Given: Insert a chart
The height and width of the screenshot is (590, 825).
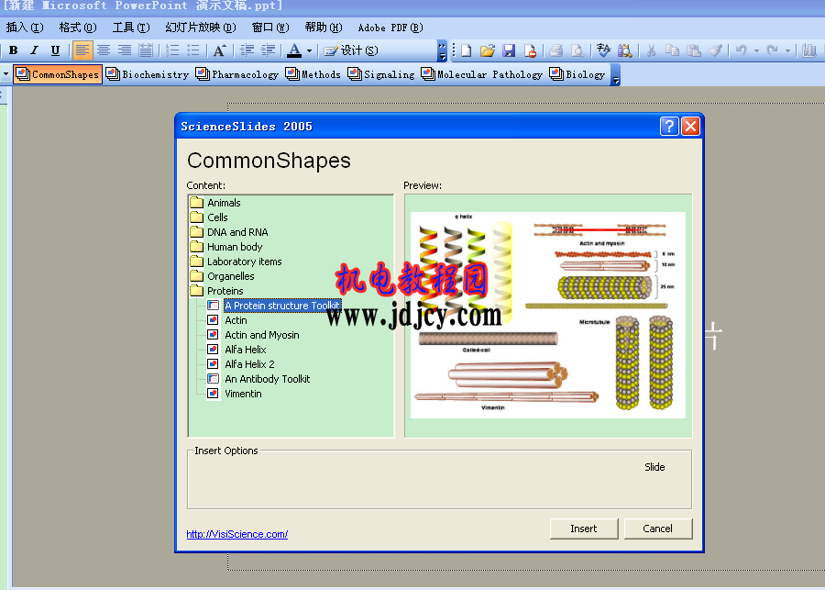Looking at the screenshot, I should point(809,50).
